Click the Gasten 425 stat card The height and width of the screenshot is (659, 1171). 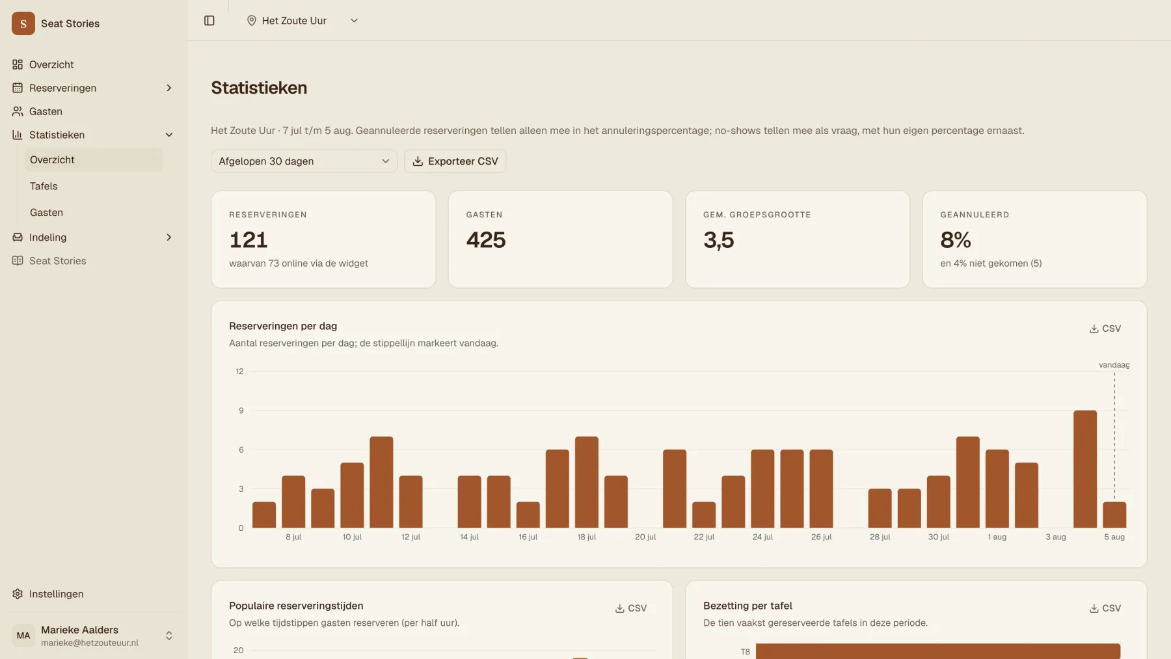click(560, 239)
